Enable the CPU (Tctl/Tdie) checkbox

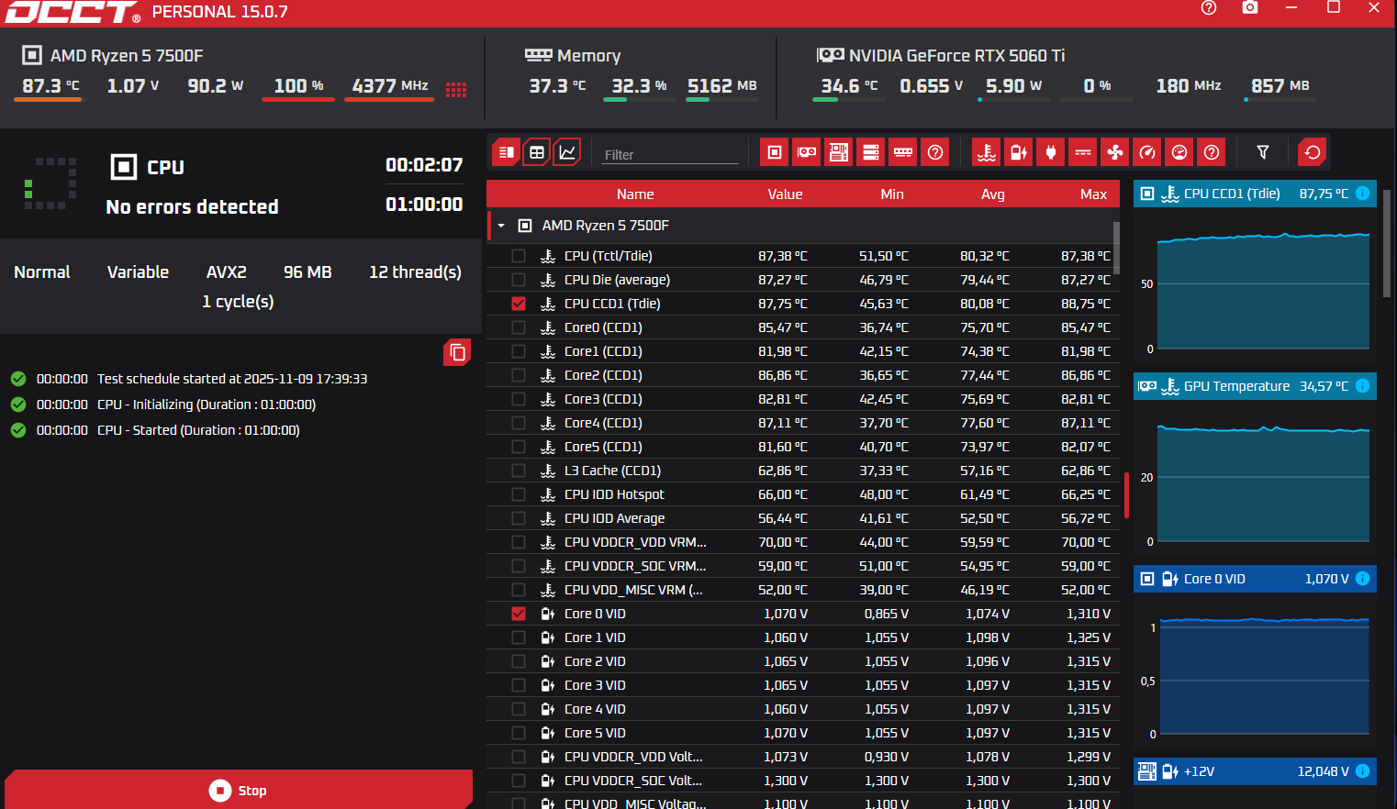[519, 256]
